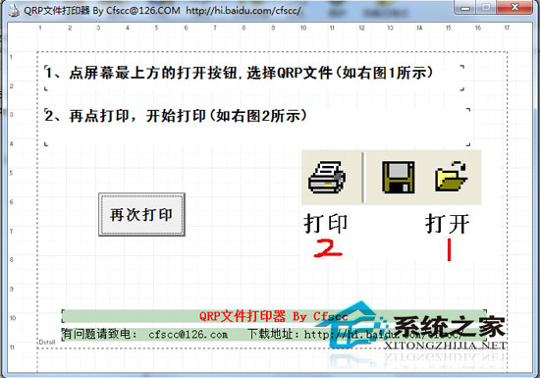
Task: Select the first instruction text about QRP文件
Action: pos(240,73)
